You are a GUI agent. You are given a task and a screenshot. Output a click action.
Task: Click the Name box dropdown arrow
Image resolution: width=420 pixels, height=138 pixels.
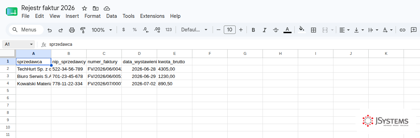[31, 44]
